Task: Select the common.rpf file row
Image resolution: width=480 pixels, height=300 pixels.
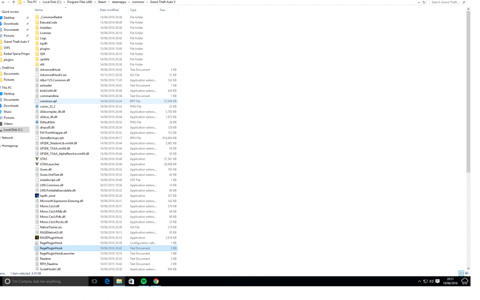Action: point(106,101)
